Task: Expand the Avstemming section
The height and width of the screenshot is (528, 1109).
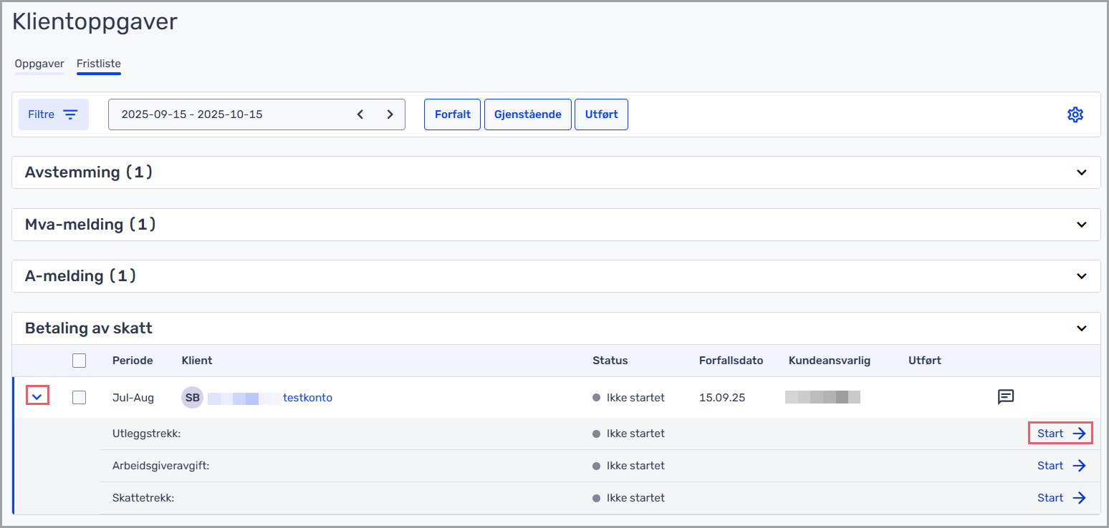Action: pyautogui.click(x=1081, y=172)
